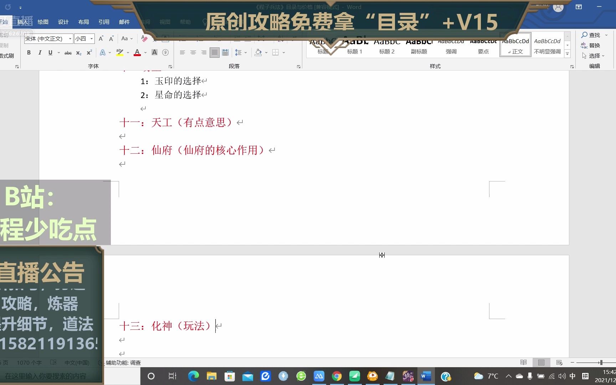The height and width of the screenshot is (385, 616).
Task: Click heading 十一：天工（有点意思）
Action: (x=177, y=122)
